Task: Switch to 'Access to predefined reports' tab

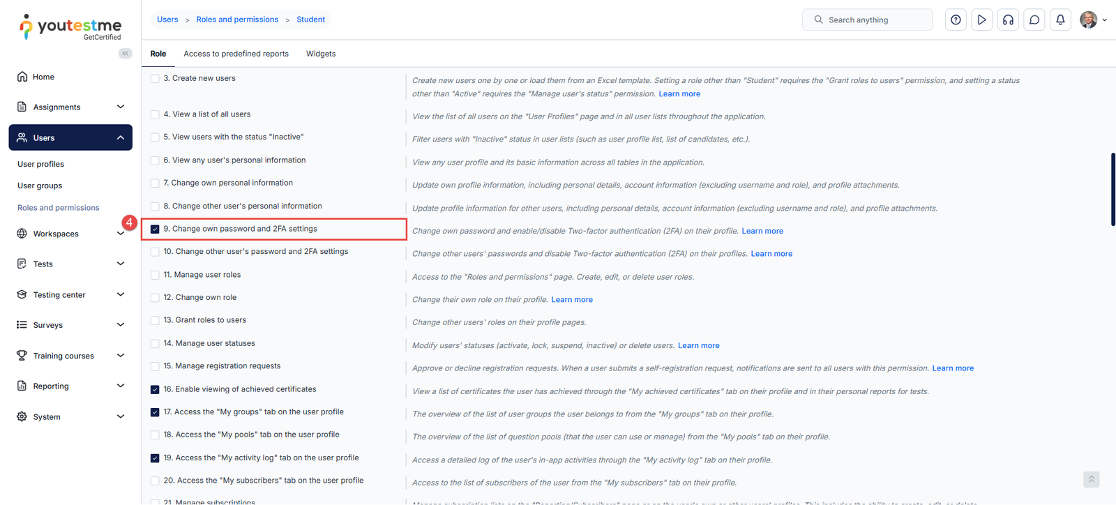Action: [236, 54]
